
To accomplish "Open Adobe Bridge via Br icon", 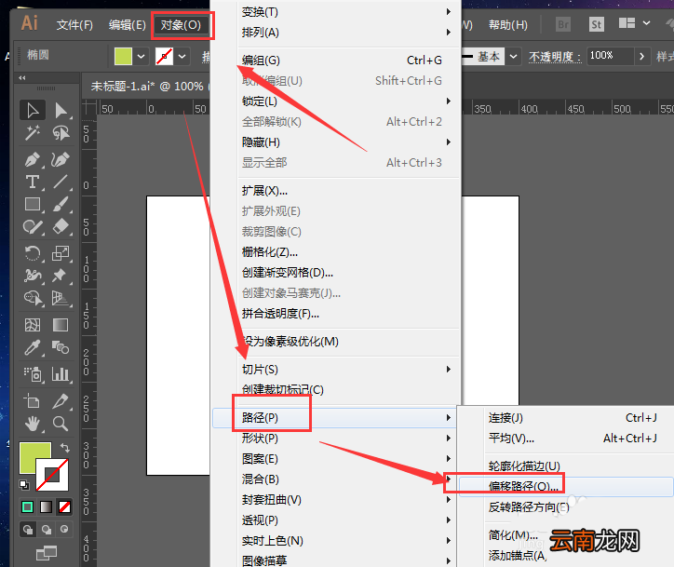I will tap(562, 24).
